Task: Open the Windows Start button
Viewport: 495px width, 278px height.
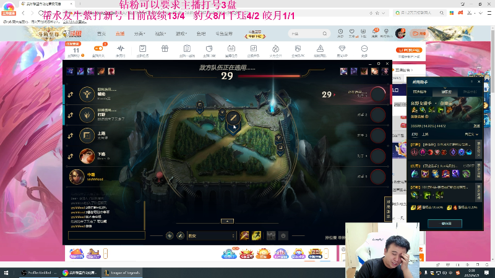Action: pos(6,272)
